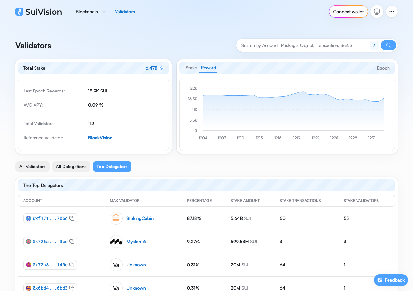Viewport: 413px width, 291px height.
Task: Click the SuiVision wordmark text
Action: click(44, 12)
